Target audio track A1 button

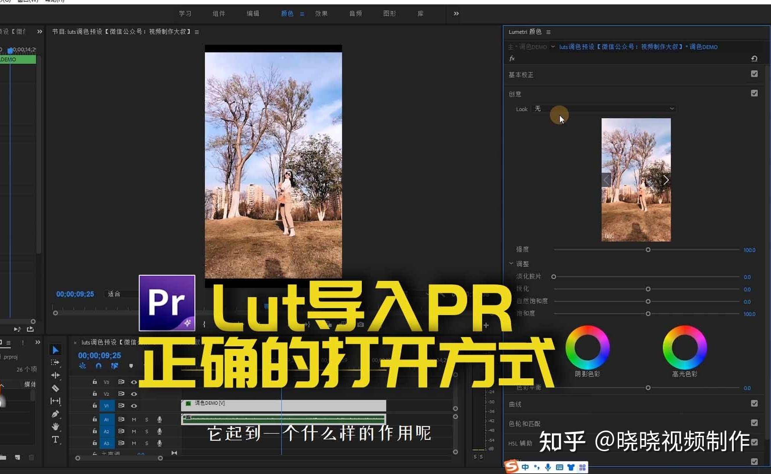point(106,420)
